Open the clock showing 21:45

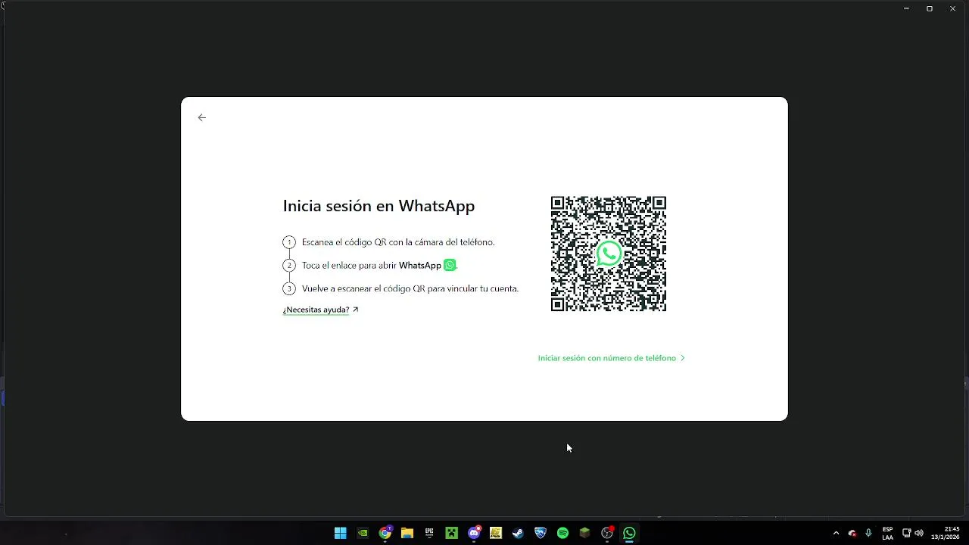tap(946, 533)
